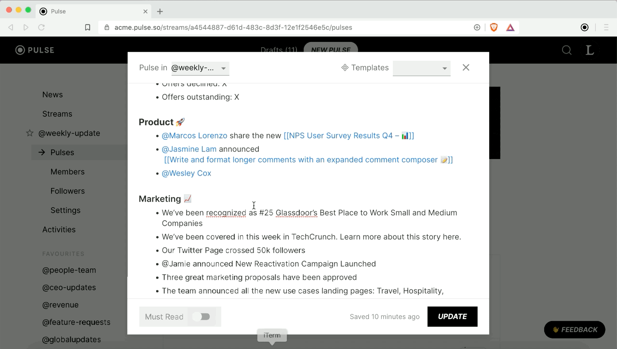This screenshot has height=349, width=617.
Task: Open a new browser tab
Action: point(160,11)
